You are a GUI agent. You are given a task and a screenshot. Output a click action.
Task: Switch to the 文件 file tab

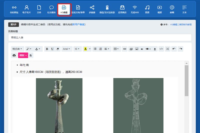coord(39,9)
